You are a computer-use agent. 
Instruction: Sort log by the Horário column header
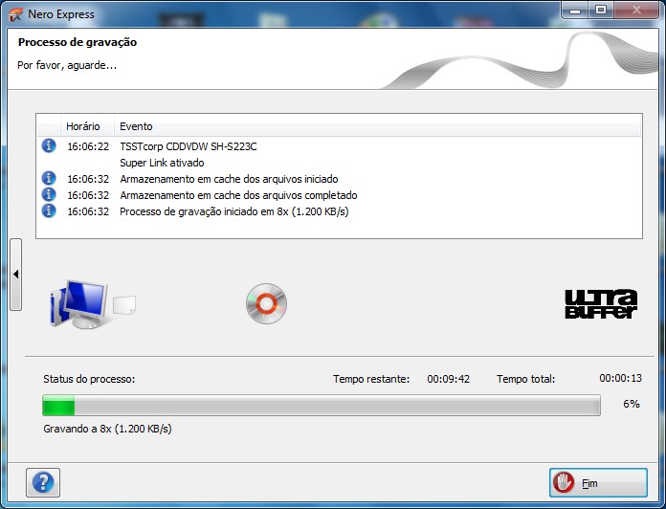click(x=83, y=126)
